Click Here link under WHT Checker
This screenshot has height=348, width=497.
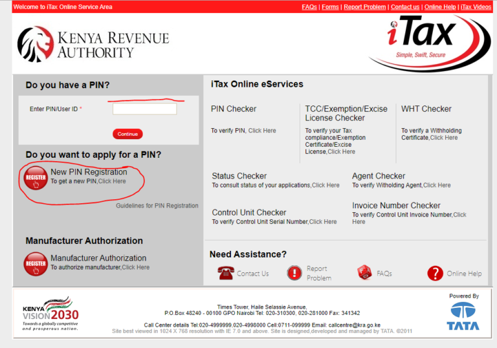(x=444, y=138)
